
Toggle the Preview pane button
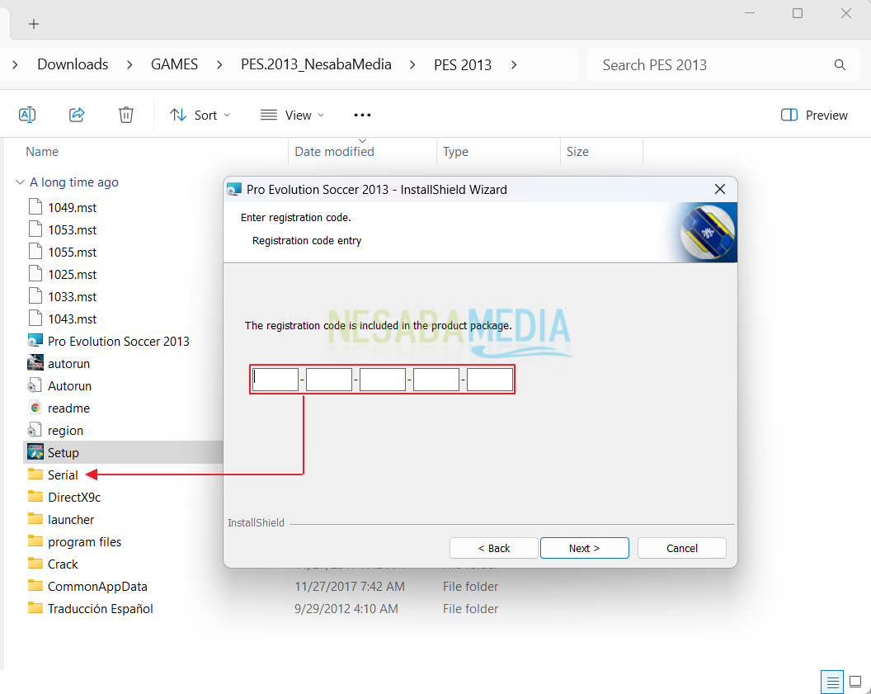coord(814,115)
